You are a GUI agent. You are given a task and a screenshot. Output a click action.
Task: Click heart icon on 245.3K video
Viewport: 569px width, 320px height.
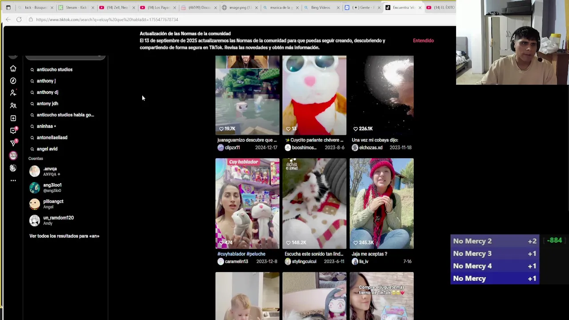(356, 243)
